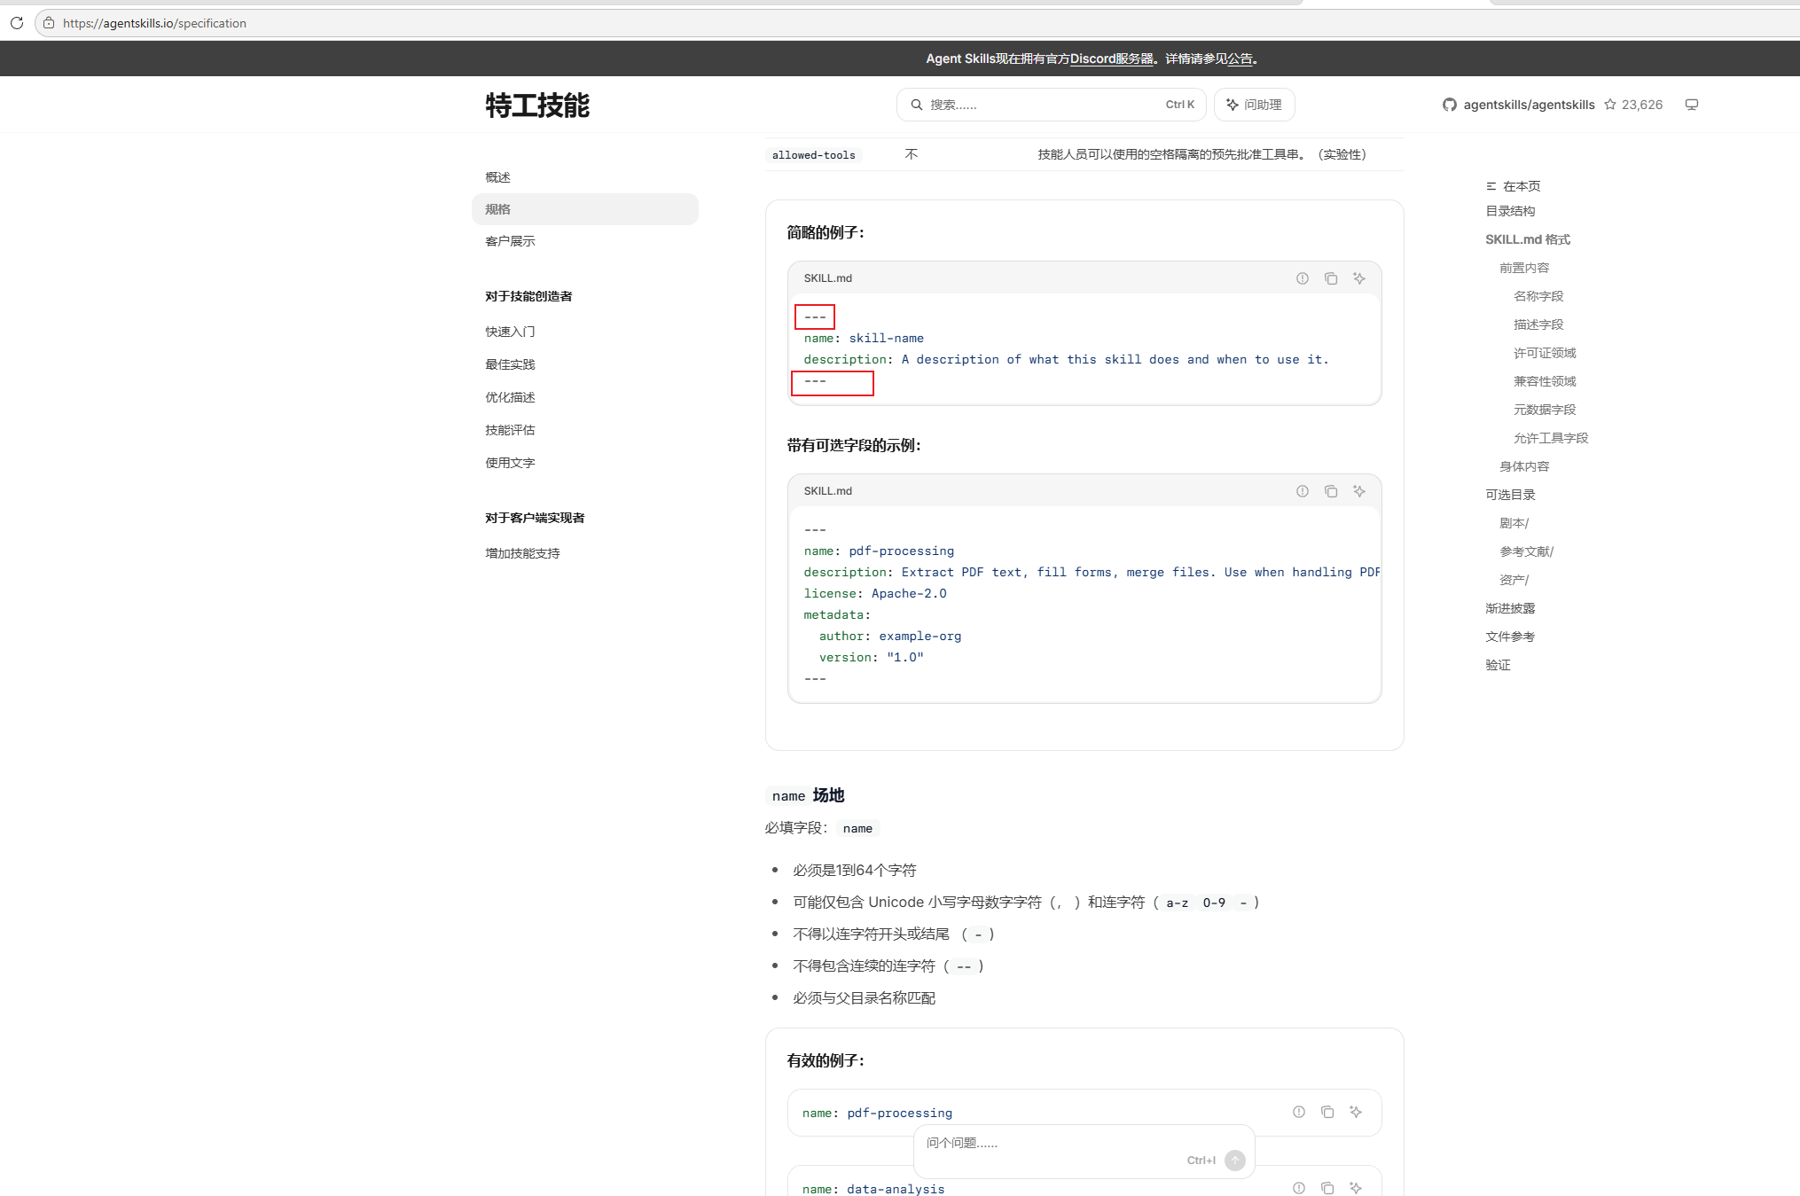Click the license: Apache-2.0 code line
The image size is (1800, 1196).
coord(875,594)
